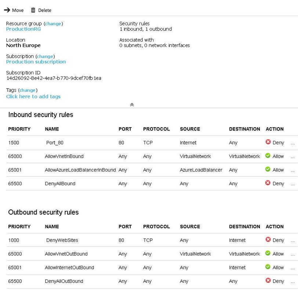Open ellipsis menu for DenyWebSites rule
The image size is (298, 290).
[292, 241]
